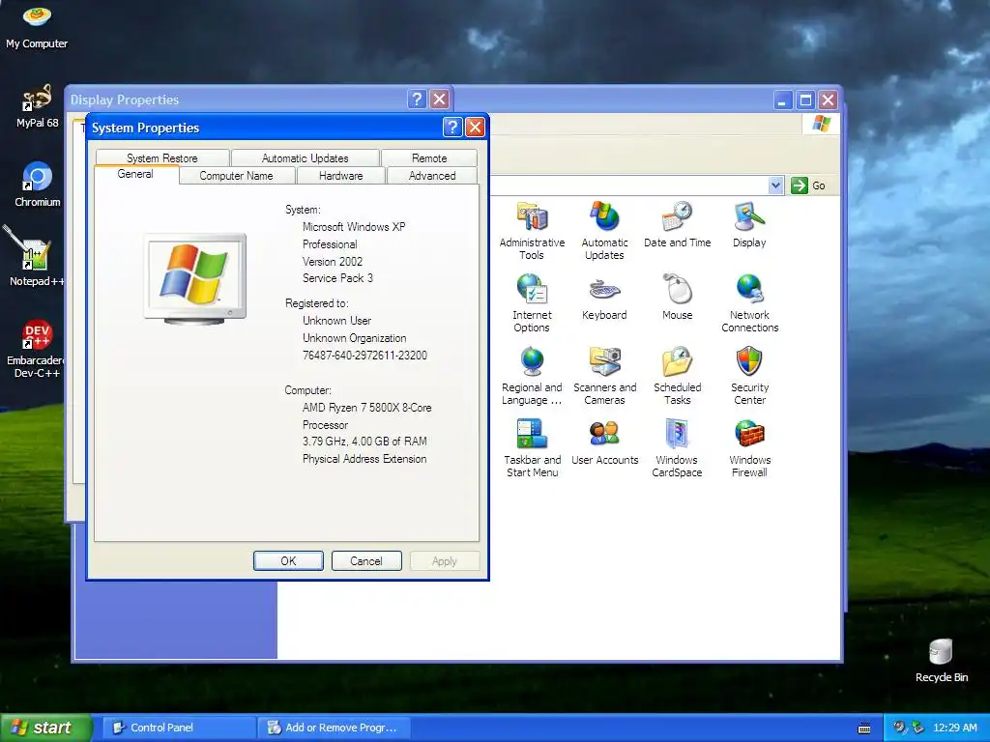Open the Display Control Panel icon
990x742 pixels.
749,224
